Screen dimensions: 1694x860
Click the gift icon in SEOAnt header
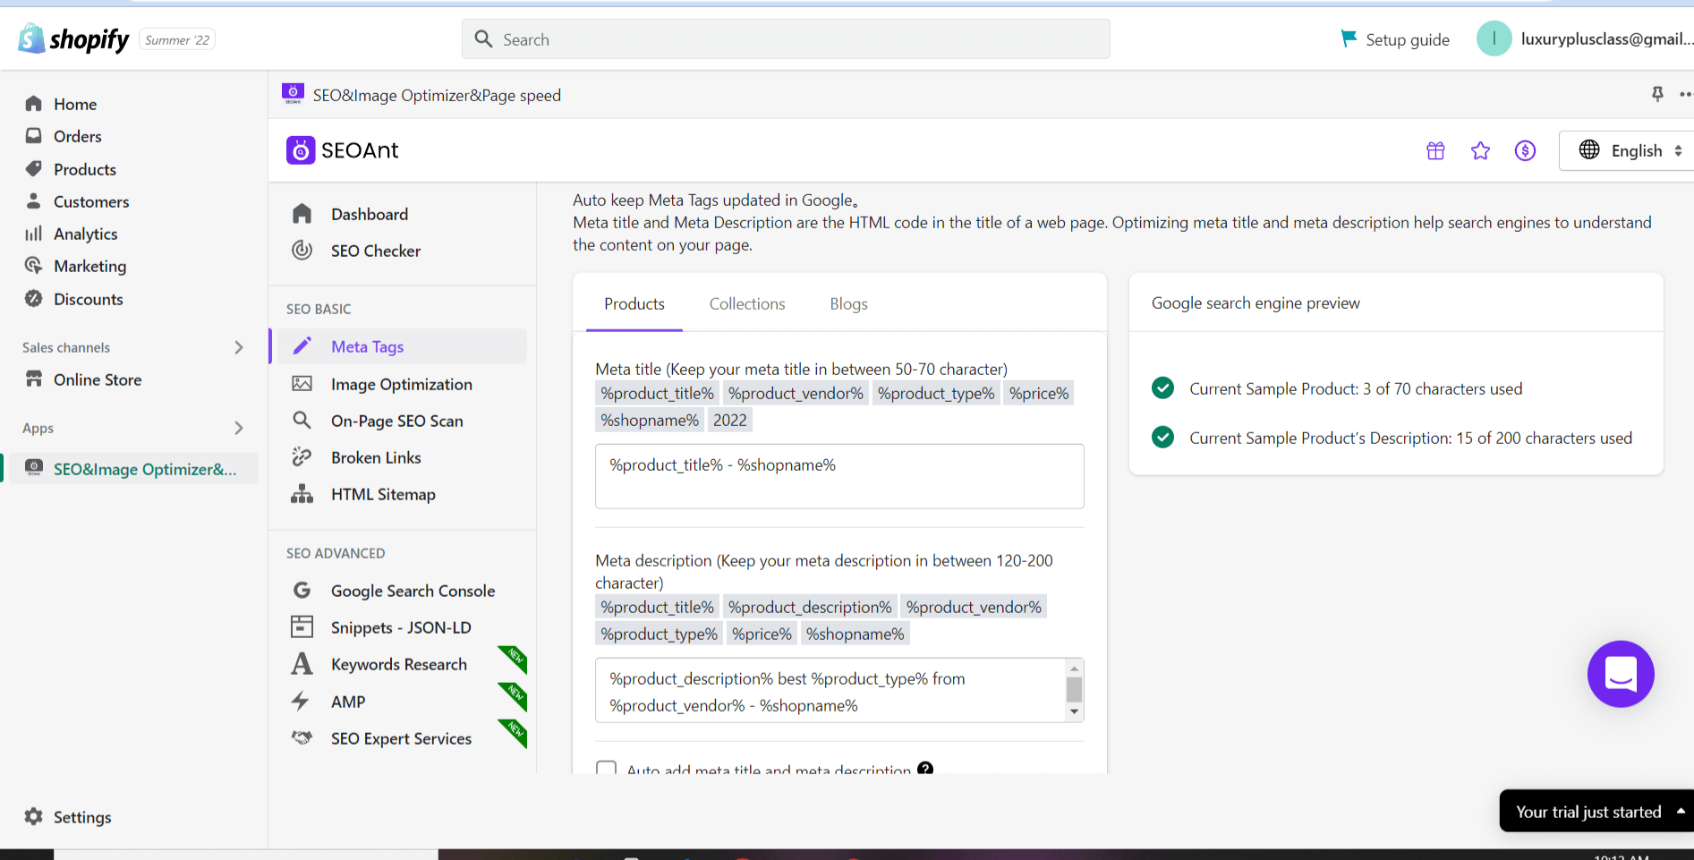(x=1435, y=150)
